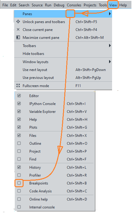Click the Fullscreen mode arrows icon
132x213 pixels.
(x=18, y=86)
